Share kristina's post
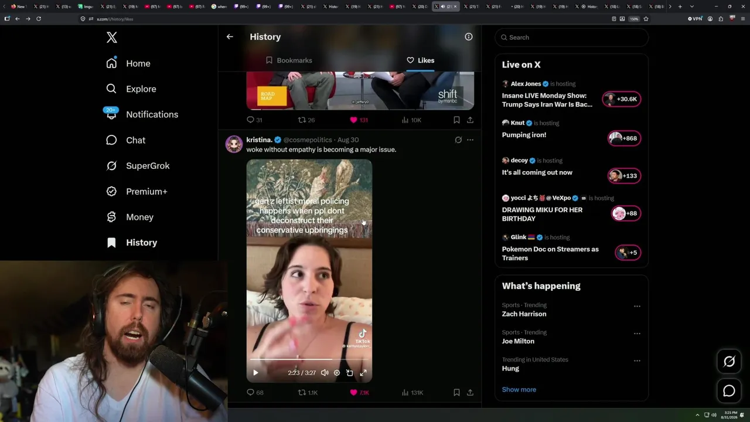This screenshot has height=422, width=750. (470, 393)
